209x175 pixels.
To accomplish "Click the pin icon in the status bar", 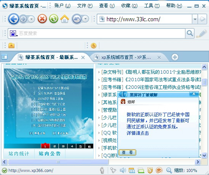I will click(x=113, y=170).
